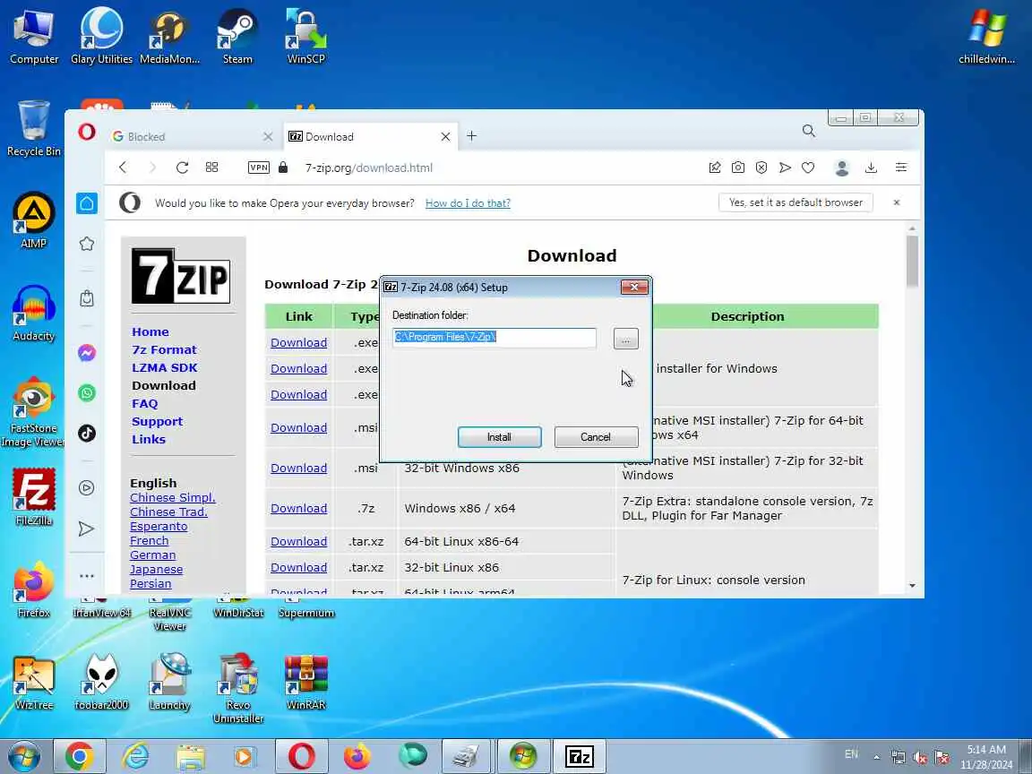Open the tab islands grid icon

pyautogui.click(x=212, y=168)
